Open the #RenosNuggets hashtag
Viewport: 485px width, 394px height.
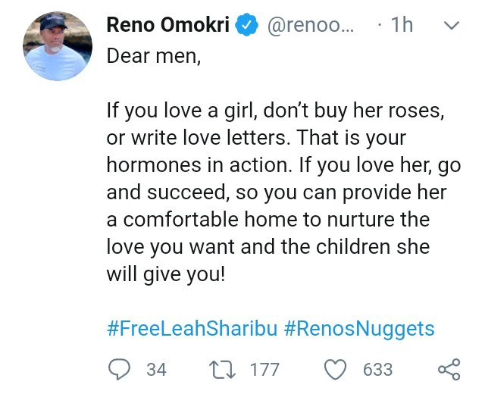[359, 330]
